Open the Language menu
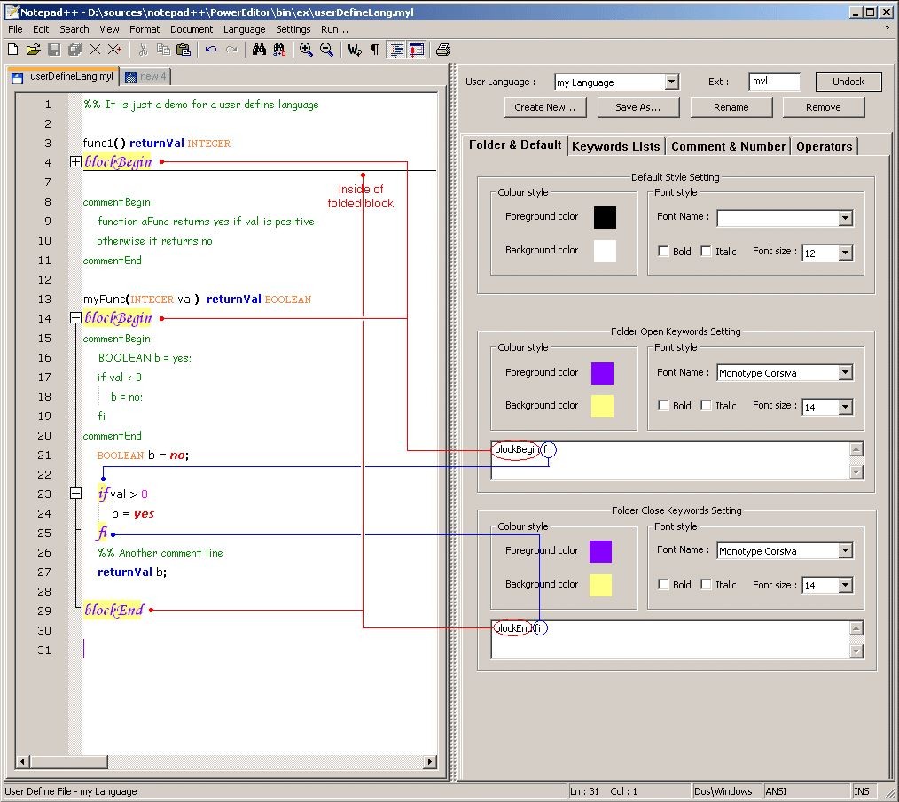Viewport: 899px width, 802px height. pos(244,29)
